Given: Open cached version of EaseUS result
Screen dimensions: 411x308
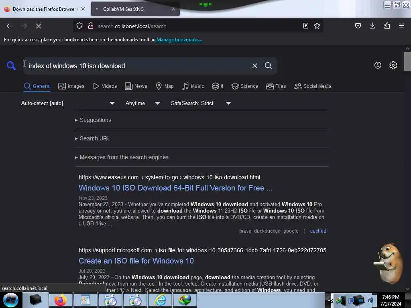Looking at the screenshot, I should click(x=318, y=231).
